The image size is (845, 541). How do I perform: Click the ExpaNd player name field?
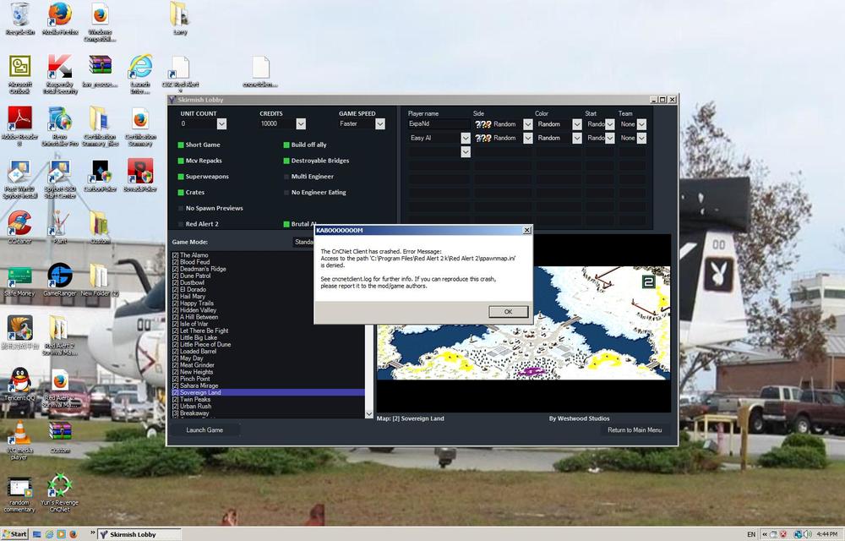point(439,124)
